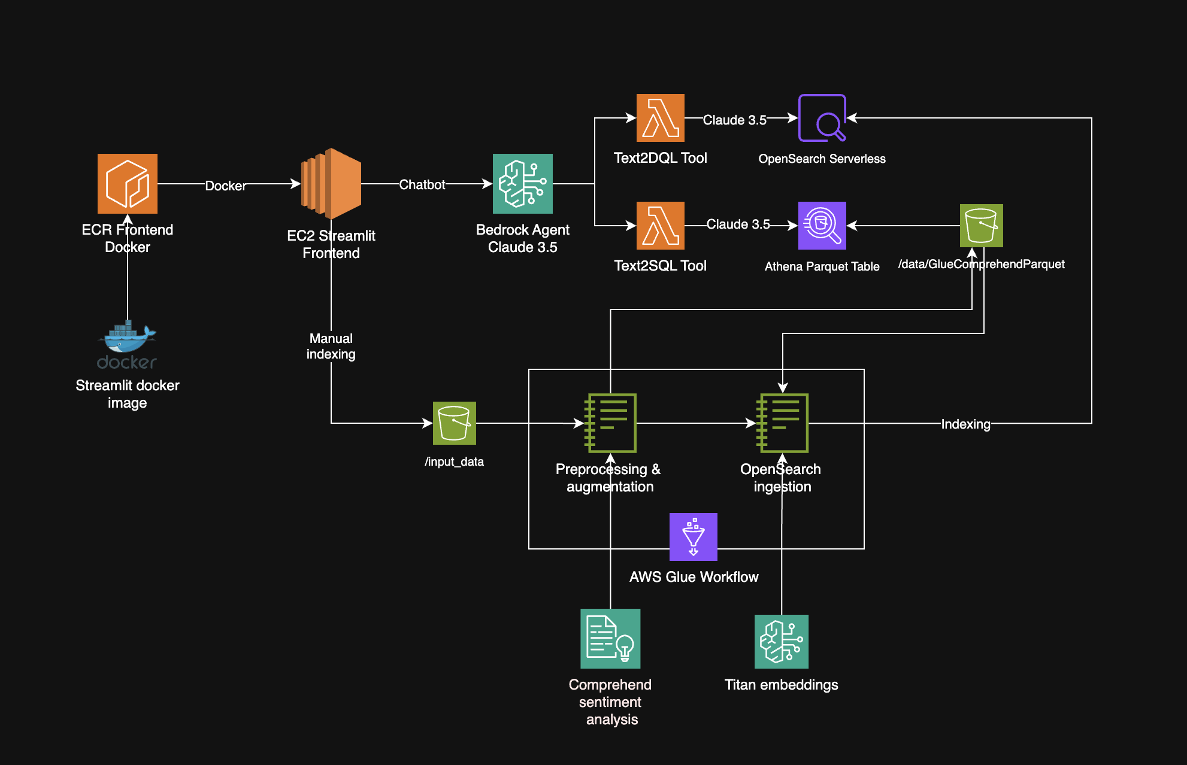The width and height of the screenshot is (1187, 765).
Task: Select the Docker arrow label
Action: tap(225, 186)
